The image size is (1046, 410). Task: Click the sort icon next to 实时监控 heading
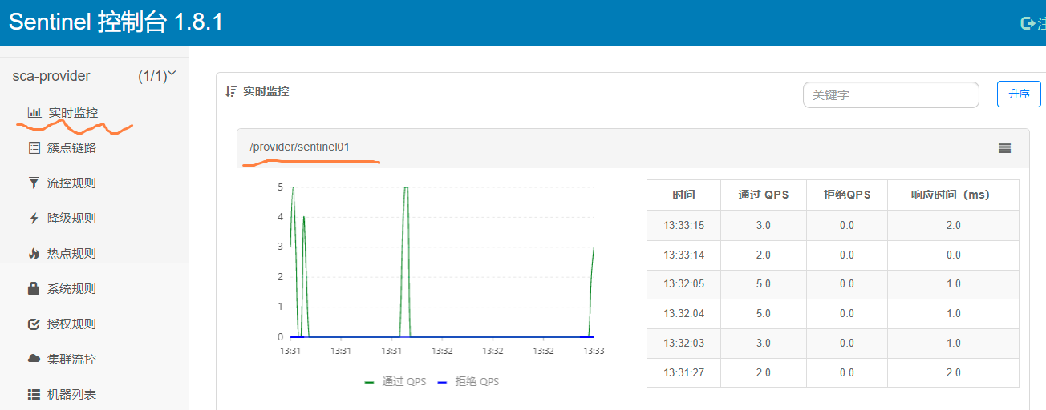(231, 91)
